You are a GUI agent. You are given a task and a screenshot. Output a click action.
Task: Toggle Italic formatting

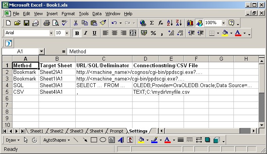85,33
